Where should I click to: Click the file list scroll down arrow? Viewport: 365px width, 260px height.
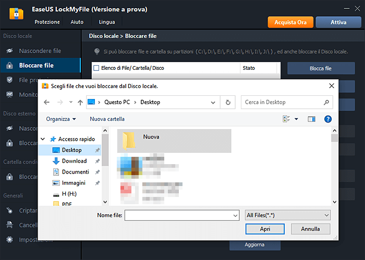(335, 202)
